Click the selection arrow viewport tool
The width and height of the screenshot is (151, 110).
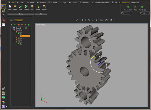[x=96, y=20]
